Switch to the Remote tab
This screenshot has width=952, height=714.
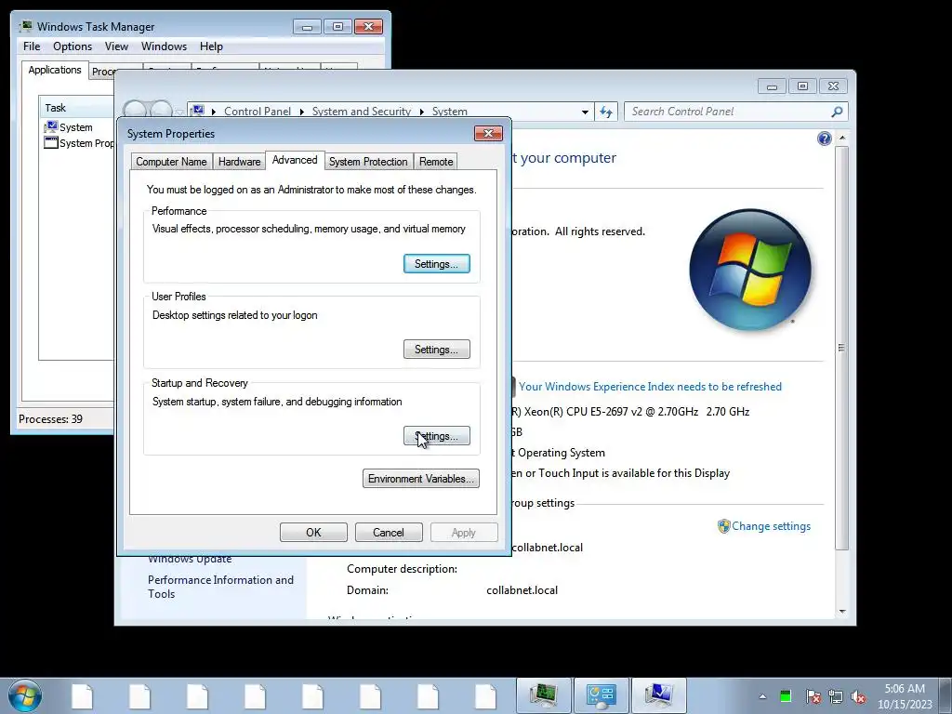[x=436, y=162]
